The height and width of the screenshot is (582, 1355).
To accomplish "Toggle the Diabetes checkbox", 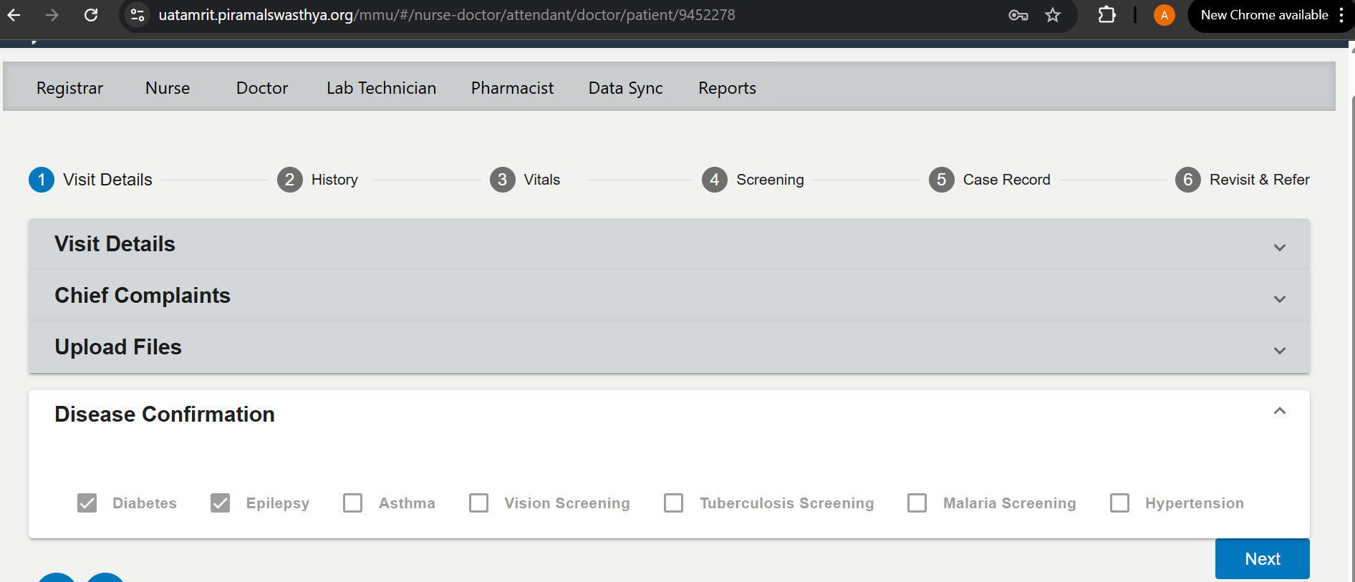I will point(87,503).
